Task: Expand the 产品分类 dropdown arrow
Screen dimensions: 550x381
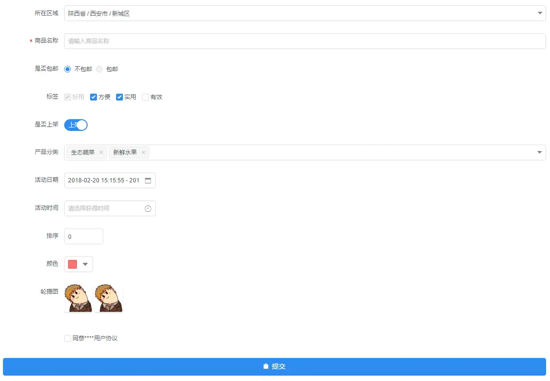Action: pos(539,152)
